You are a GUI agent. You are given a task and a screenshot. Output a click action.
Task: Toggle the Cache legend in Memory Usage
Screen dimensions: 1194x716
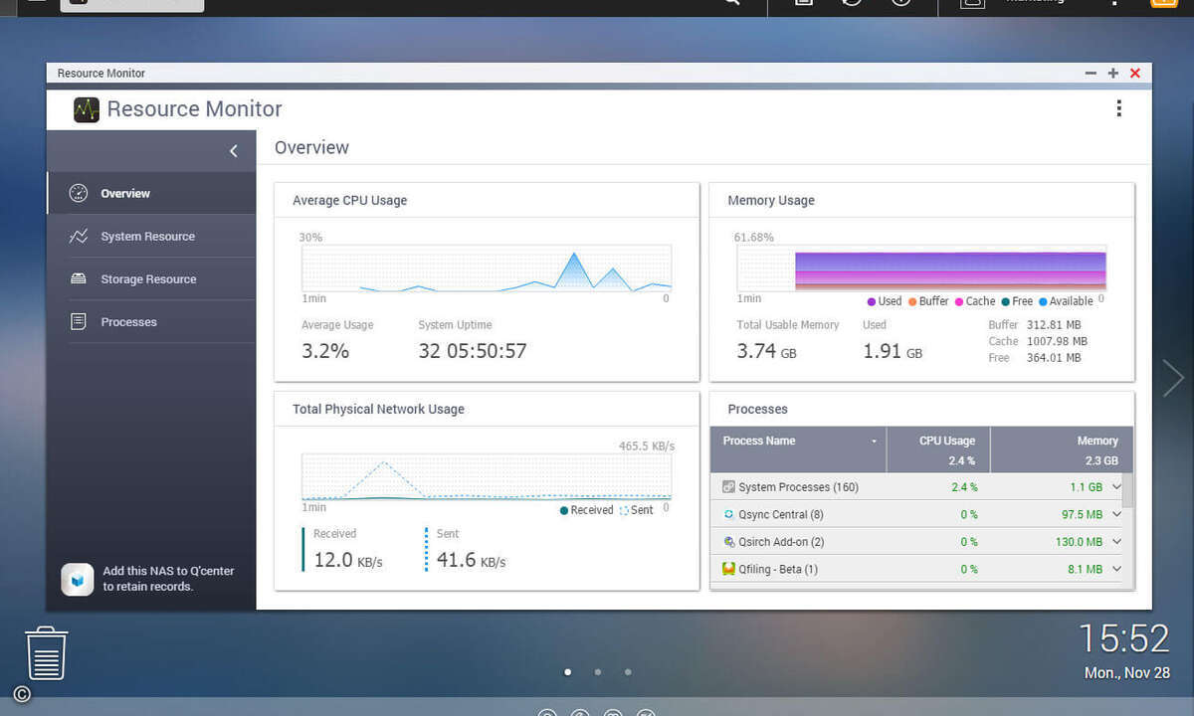tap(974, 301)
